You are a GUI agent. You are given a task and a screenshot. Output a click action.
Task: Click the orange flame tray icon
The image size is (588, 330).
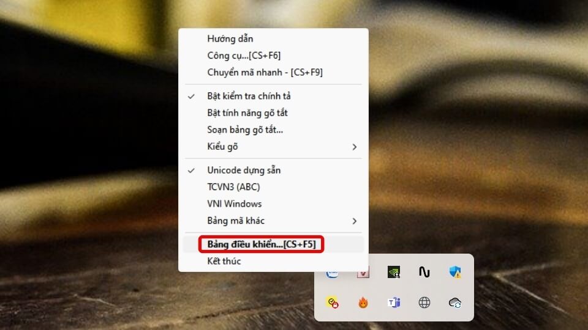tap(363, 302)
